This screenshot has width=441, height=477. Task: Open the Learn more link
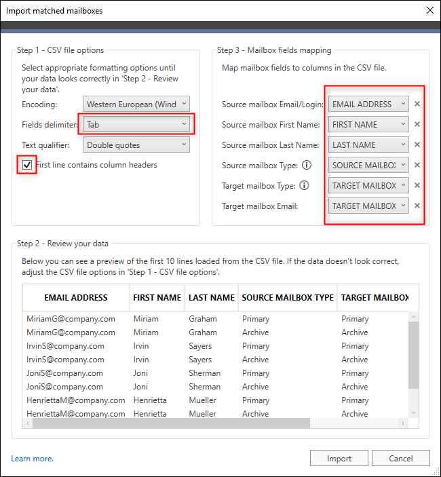(x=33, y=459)
